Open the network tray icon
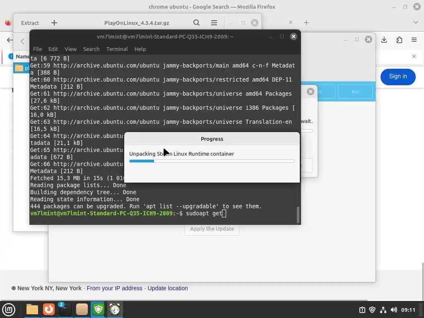Screen dimensions: 424x318 click(x=383, y=310)
